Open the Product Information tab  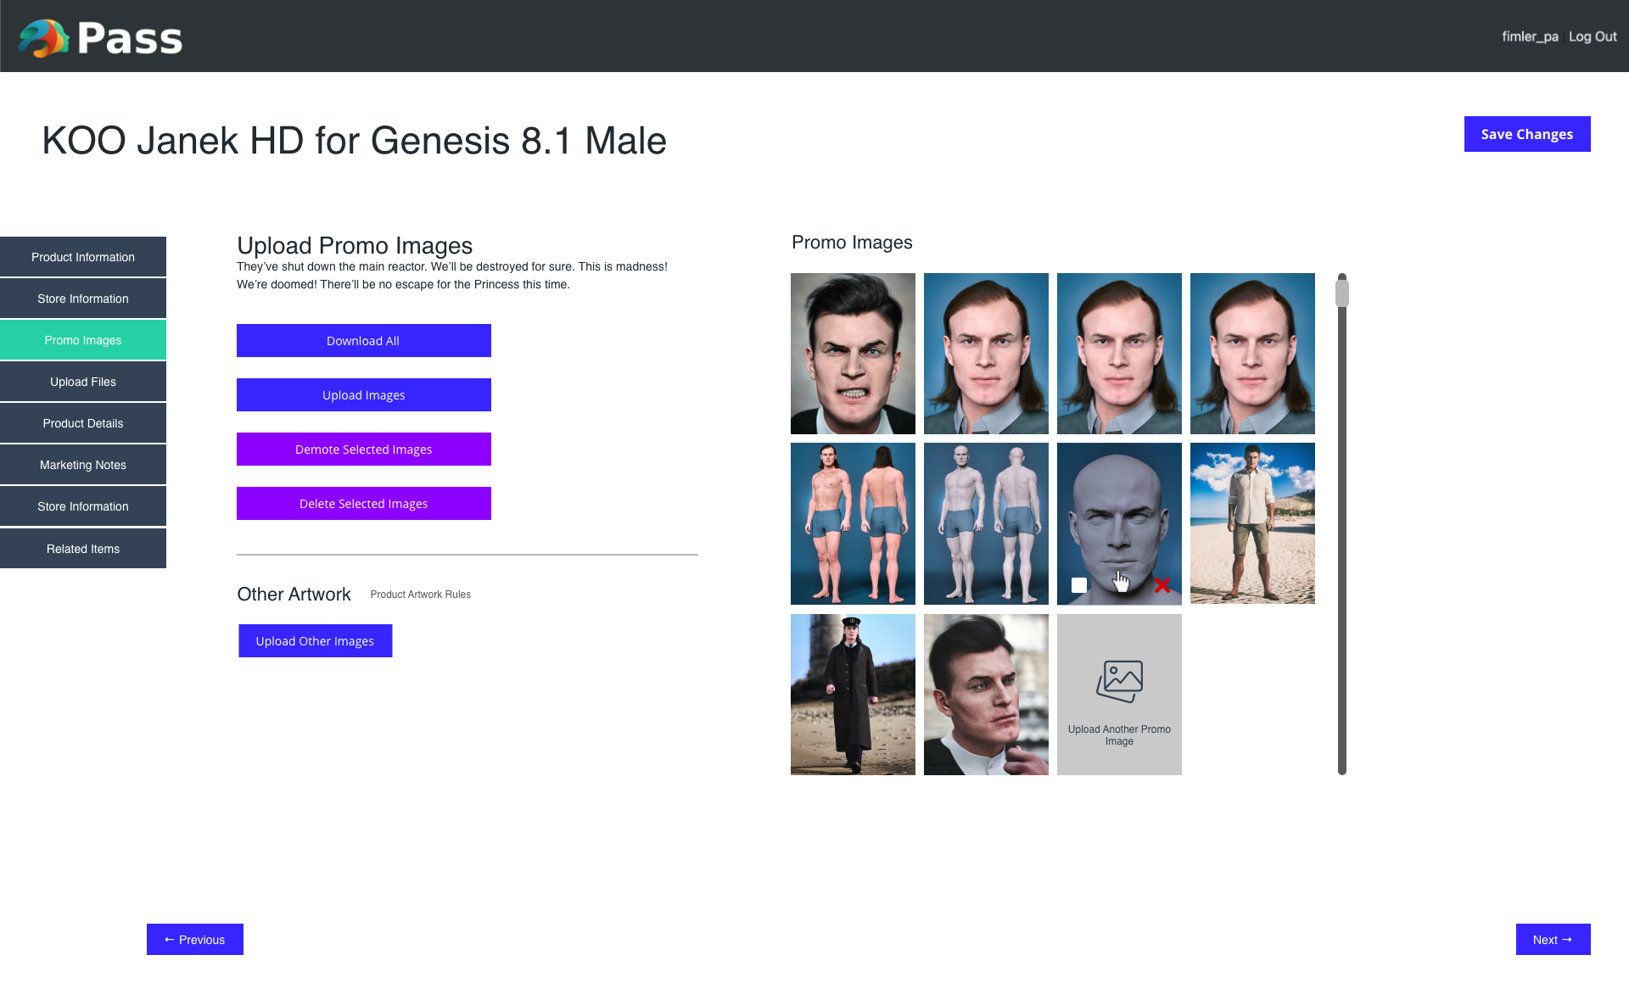[x=83, y=257]
